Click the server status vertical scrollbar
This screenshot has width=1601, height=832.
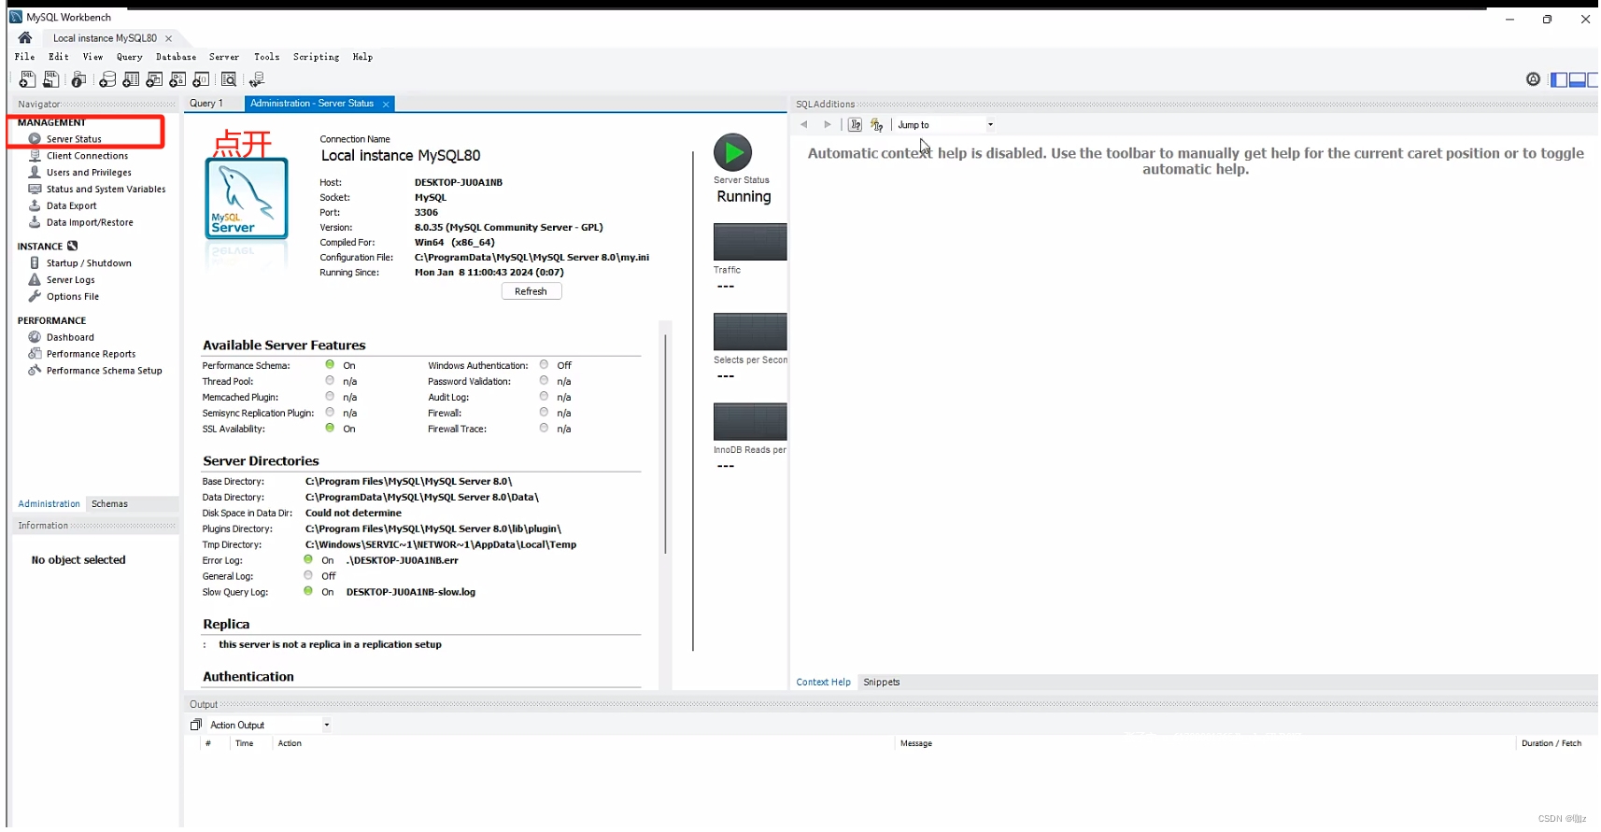point(665,444)
